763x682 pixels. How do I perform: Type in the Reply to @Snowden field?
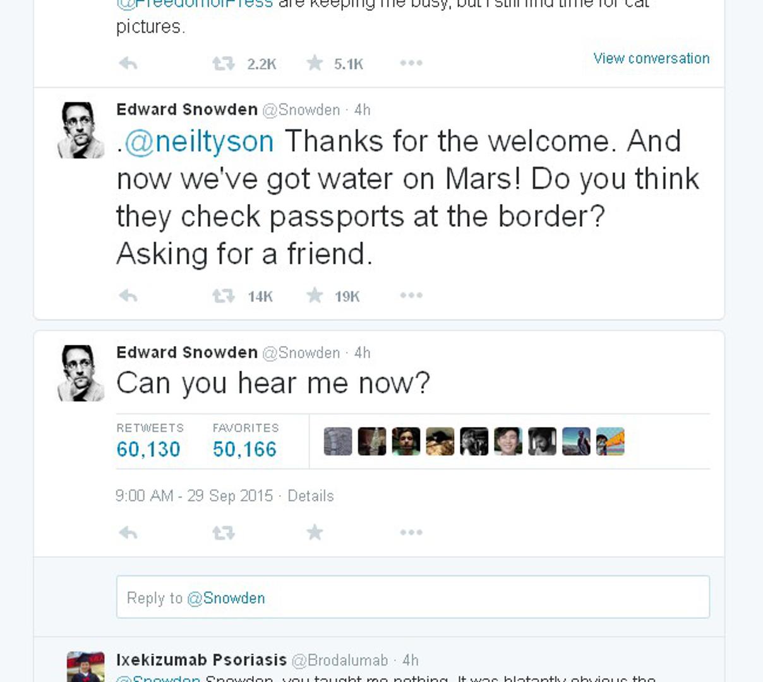click(x=412, y=597)
